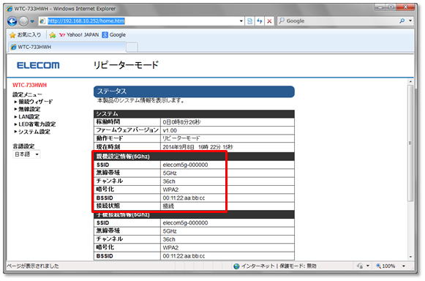Click the status bar privacy/security icon
The height and width of the screenshot is (281, 425).
click(360, 266)
